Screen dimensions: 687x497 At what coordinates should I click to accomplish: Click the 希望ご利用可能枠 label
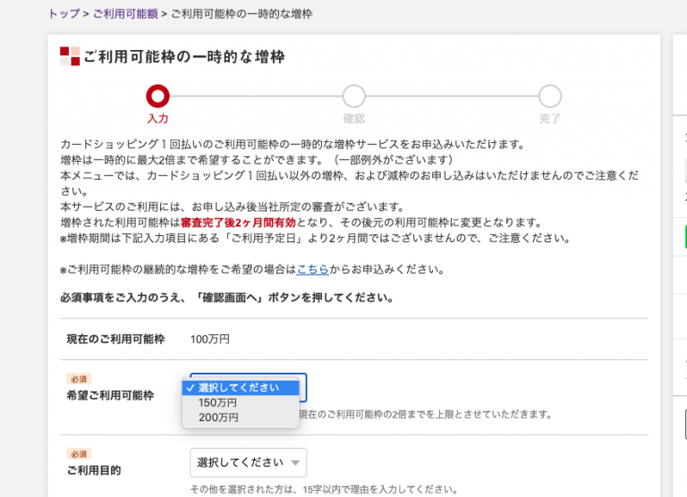110,395
